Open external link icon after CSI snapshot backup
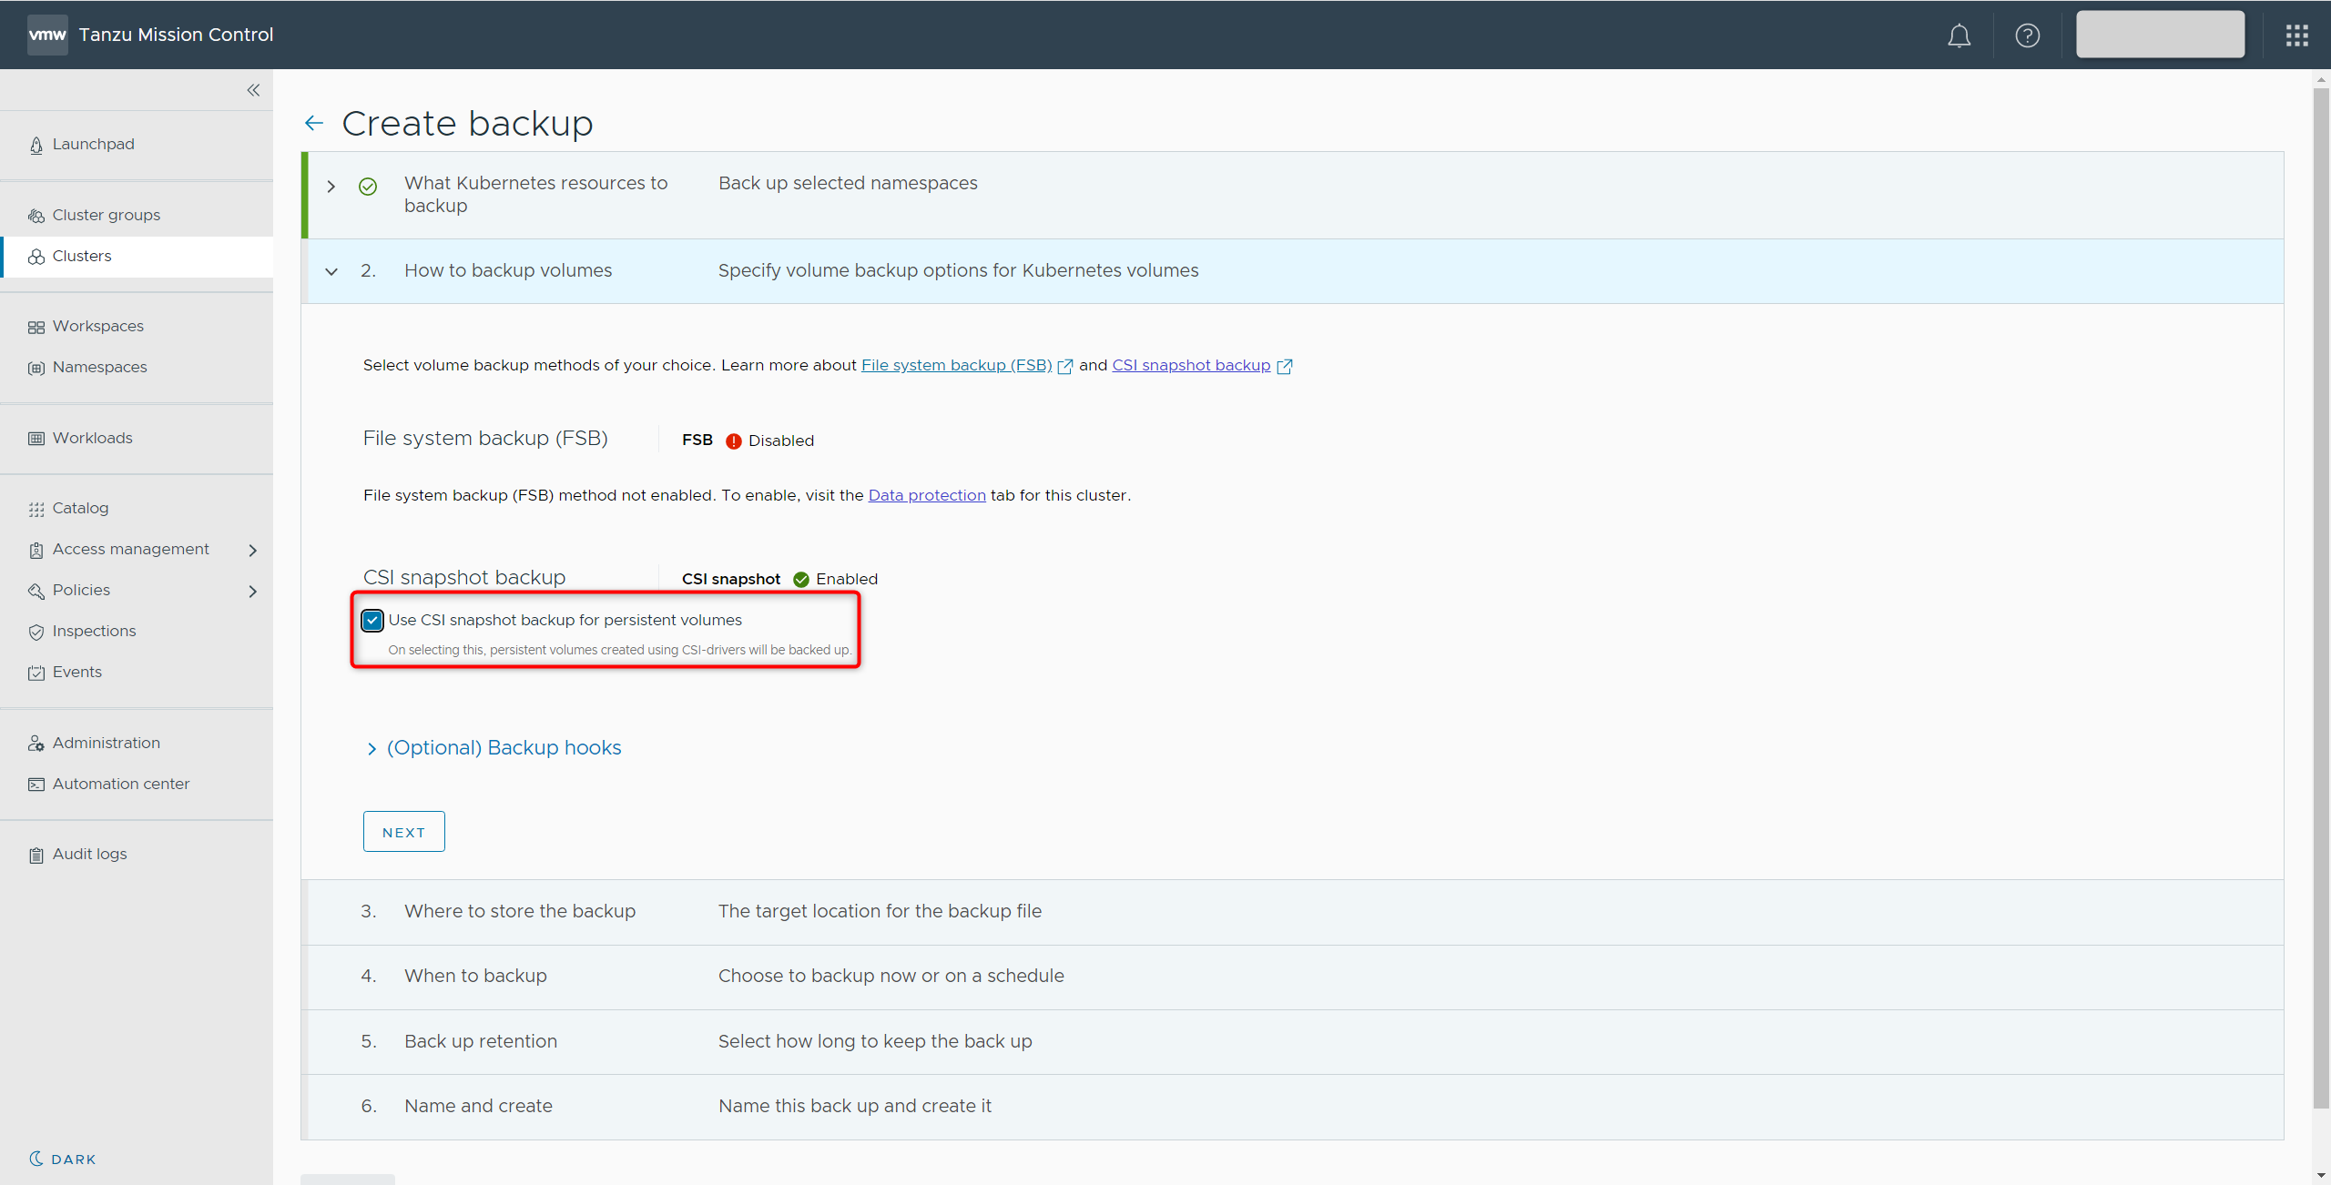Image resolution: width=2331 pixels, height=1185 pixels. coord(1285,366)
